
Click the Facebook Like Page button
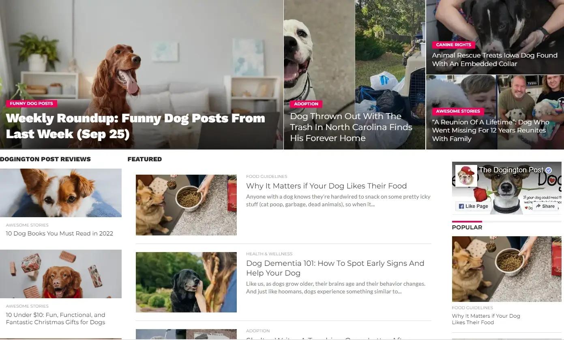(473, 206)
